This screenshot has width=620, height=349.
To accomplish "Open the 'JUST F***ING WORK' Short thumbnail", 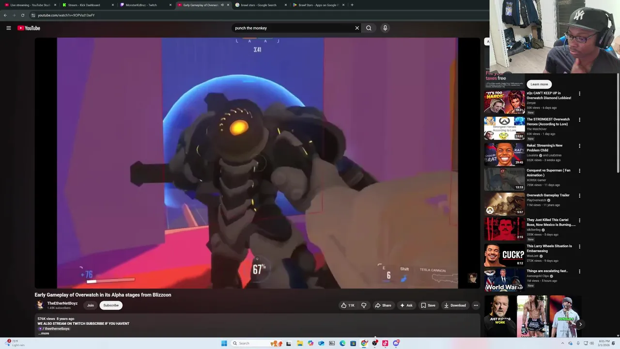I will (x=500, y=316).
